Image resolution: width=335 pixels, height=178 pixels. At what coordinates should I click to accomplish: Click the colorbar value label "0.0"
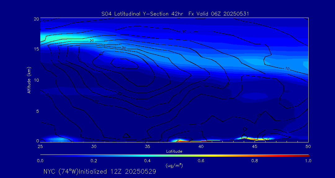pos(40,161)
